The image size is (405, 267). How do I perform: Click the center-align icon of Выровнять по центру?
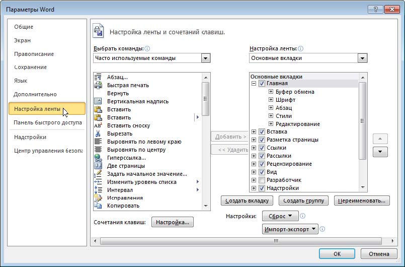pyautogui.click(x=98, y=150)
